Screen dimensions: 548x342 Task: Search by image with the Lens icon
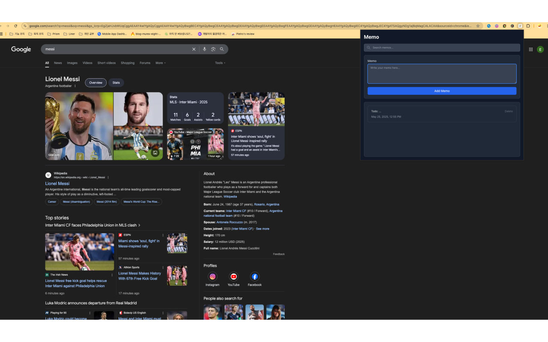[x=213, y=49]
